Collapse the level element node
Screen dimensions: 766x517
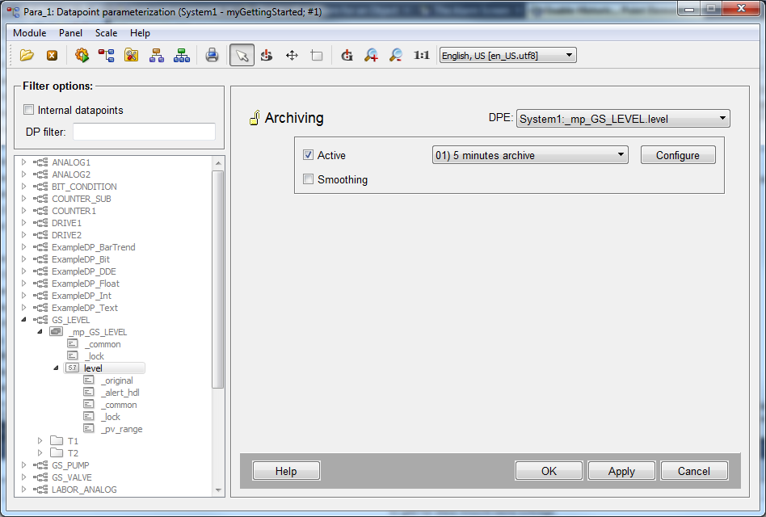(56, 368)
